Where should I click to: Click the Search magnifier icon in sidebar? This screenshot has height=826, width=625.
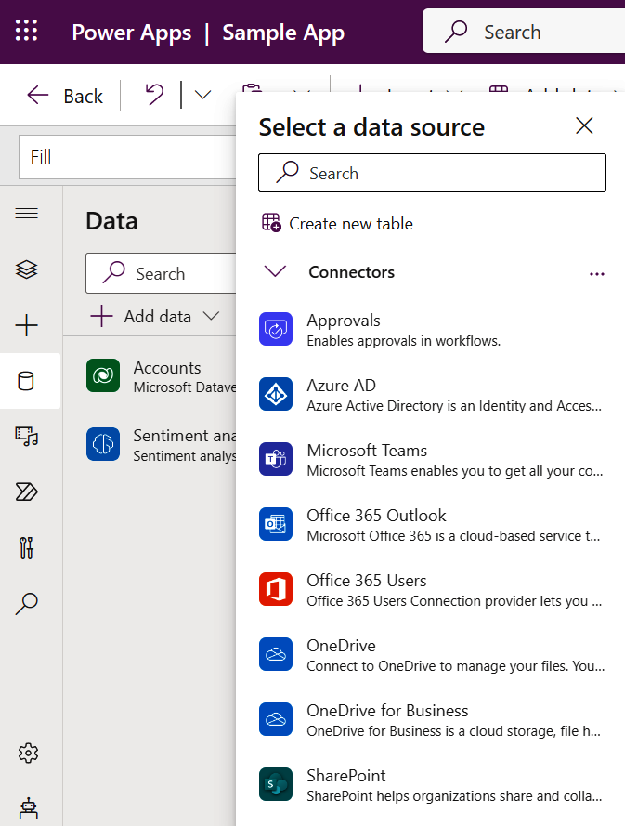pyautogui.click(x=27, y=604)
